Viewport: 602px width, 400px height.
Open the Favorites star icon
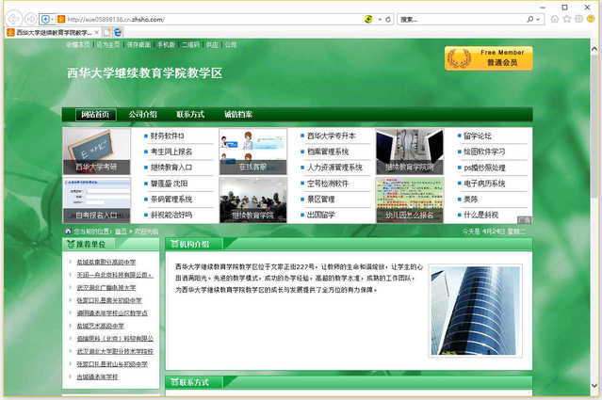pyautogui.click(x=565, y=19)
